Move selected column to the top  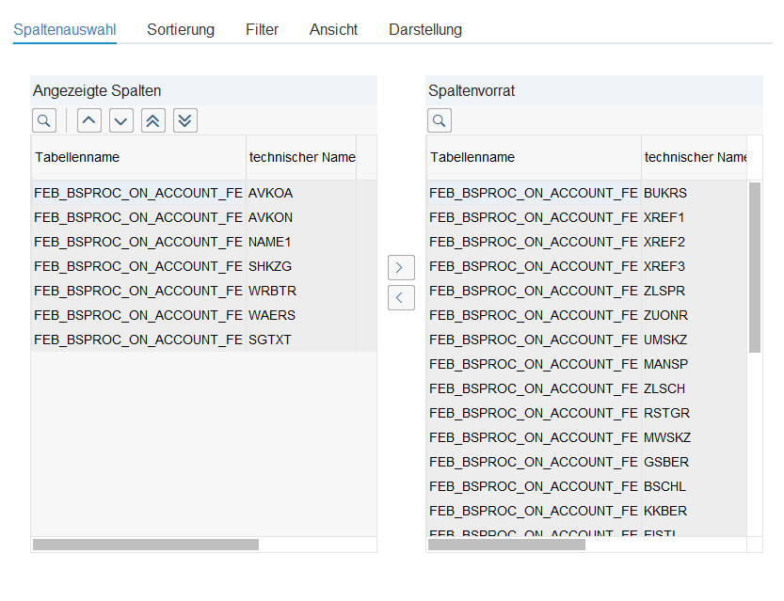pyautogui.click(x=153, y=120)
